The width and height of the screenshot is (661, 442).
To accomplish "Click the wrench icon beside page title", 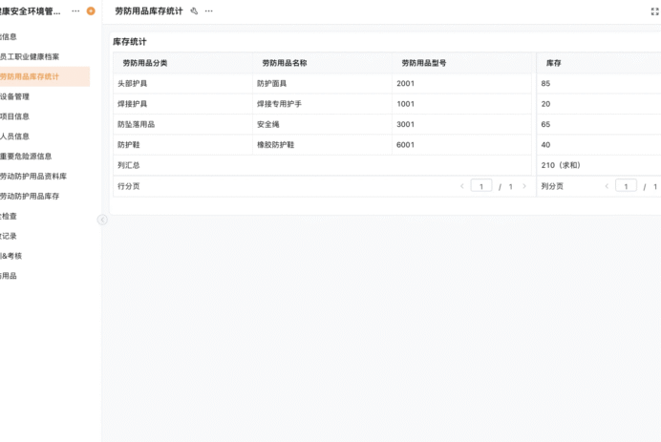I will click(194, 11).
